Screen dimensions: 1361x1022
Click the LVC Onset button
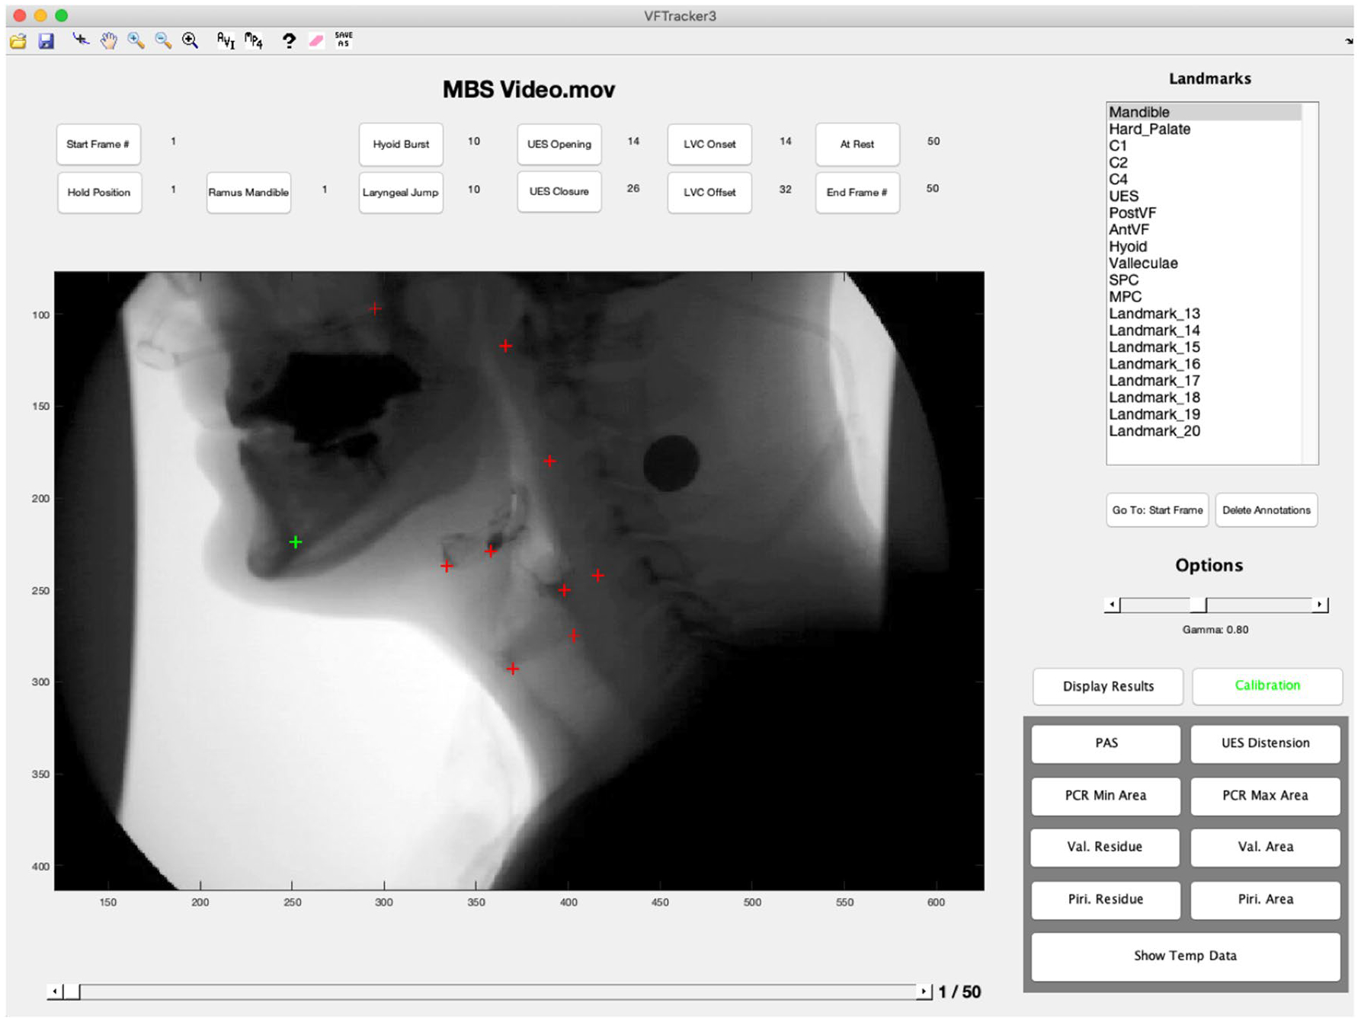(x=709, y=145)
